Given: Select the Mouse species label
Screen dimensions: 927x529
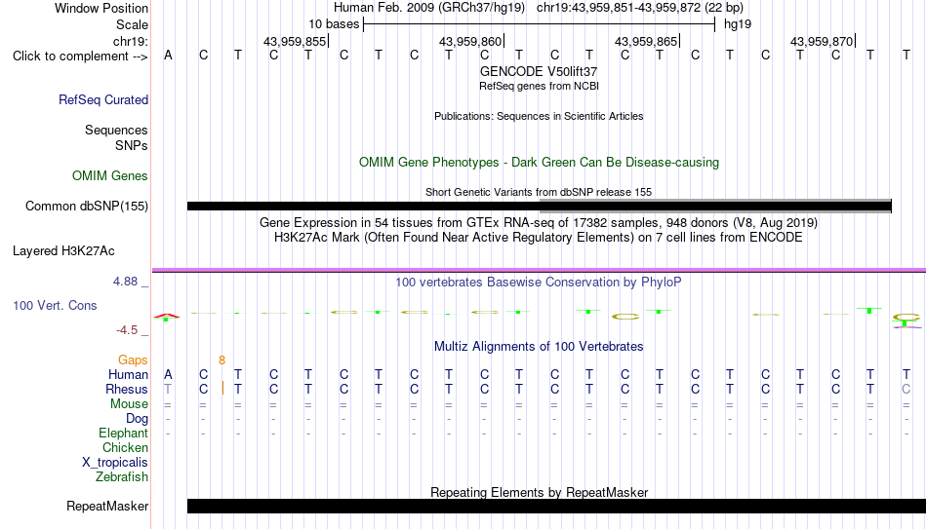Looking at the screenshot, I should coord(130,404).
